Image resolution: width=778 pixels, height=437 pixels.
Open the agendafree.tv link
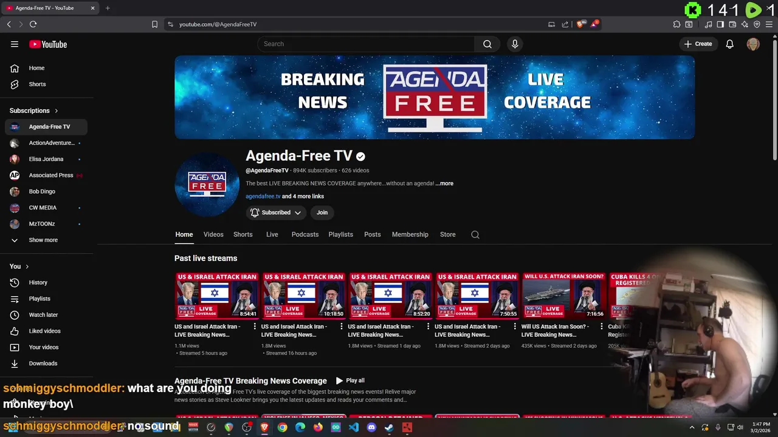tap(263, 196)
